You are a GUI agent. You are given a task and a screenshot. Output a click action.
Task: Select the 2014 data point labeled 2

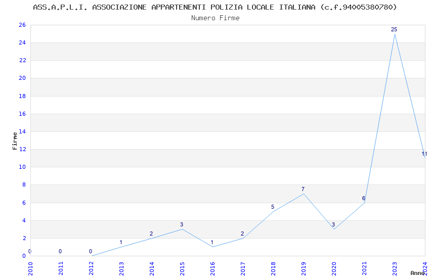pos(152,238)
